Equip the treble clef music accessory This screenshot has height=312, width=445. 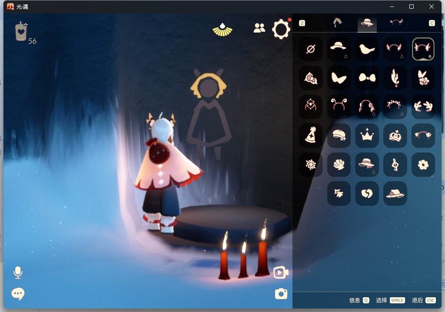tap(395, 165)
